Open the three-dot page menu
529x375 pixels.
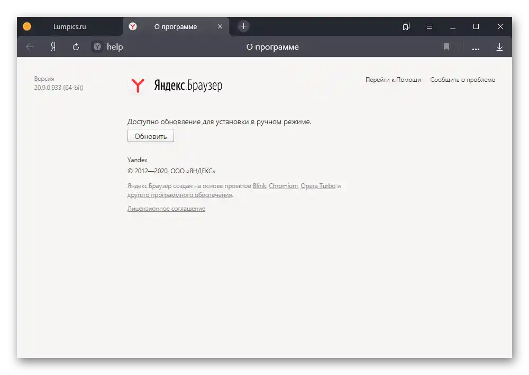tap(476, 49)
